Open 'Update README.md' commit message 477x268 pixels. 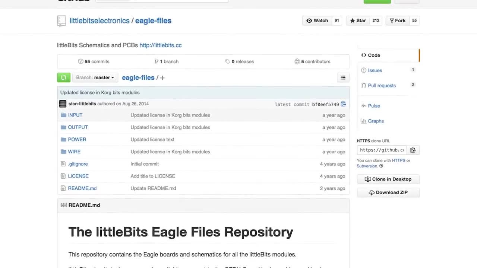153,188
